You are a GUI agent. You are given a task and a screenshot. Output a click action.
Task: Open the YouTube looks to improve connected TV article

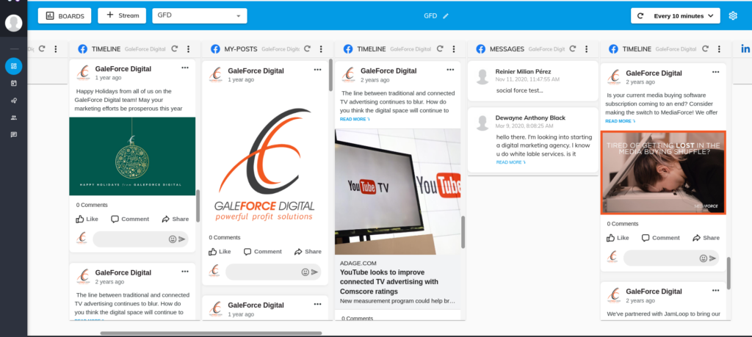(389, 281)
